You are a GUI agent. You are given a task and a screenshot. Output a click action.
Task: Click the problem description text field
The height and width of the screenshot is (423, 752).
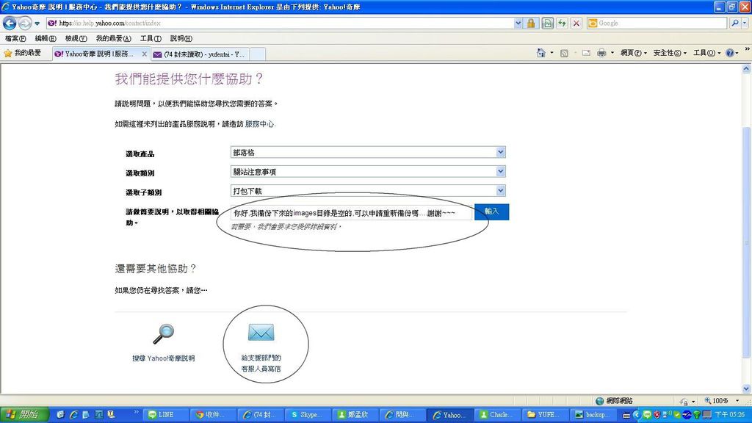[x=351, y=213]
